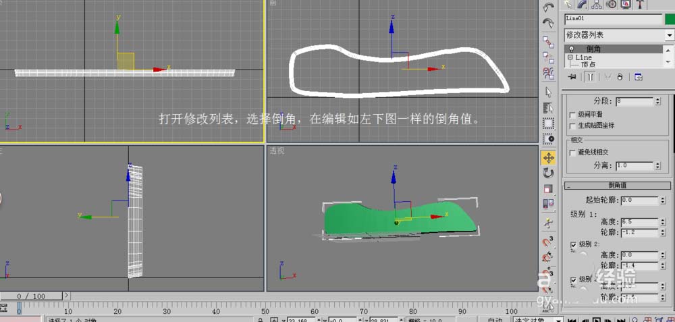Click 级别 1 高度 field showing 6.5

(639, 221)
